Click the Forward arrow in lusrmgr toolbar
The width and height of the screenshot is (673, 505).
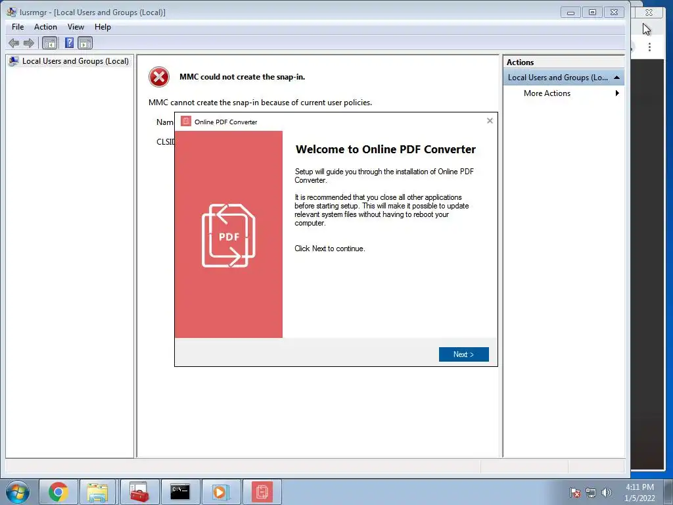pos(29,43)
